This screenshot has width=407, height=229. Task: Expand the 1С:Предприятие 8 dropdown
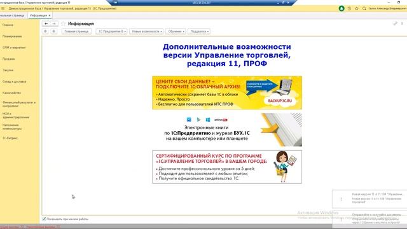(111, 31)
